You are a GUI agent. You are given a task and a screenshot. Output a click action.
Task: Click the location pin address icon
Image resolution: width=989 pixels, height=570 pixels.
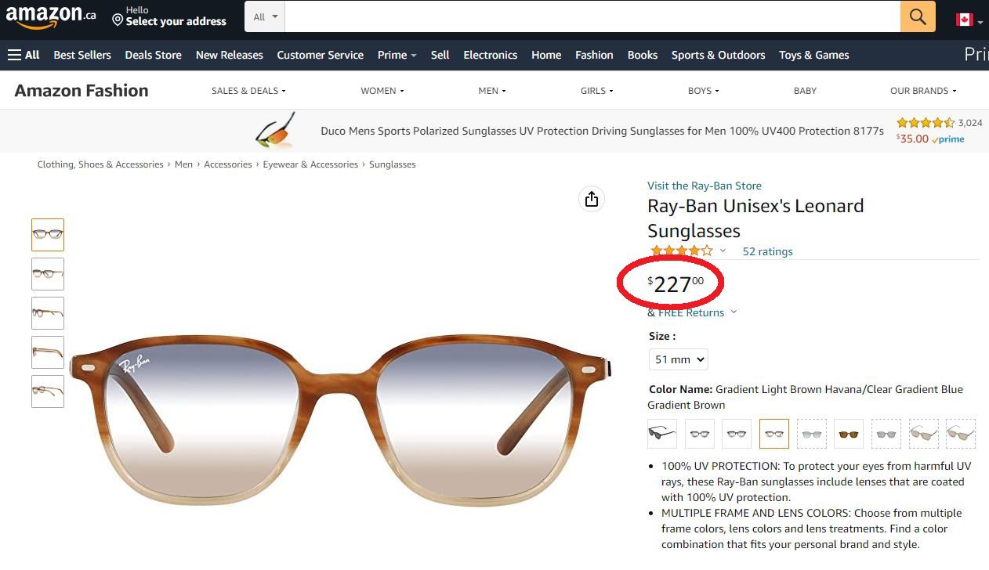click(118, 19)
